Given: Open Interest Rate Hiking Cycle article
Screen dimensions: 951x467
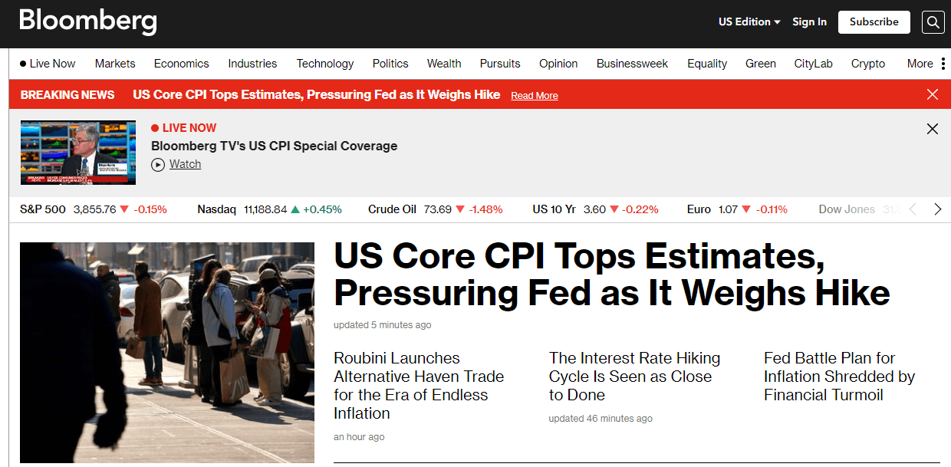Looking at the screenshot, I should [x=634, y=377].
